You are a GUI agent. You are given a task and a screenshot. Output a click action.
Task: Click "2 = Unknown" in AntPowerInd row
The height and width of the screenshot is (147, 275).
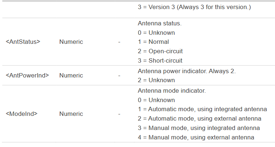point(156,80)
